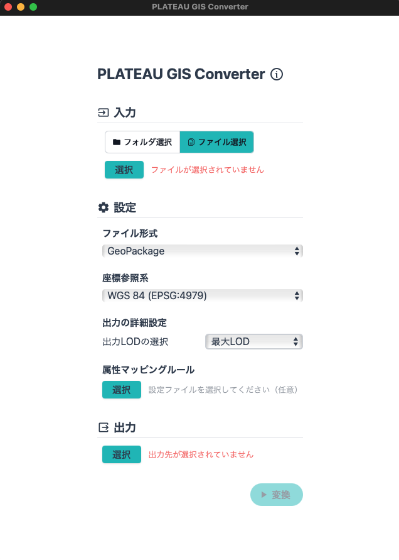Select the highlighted ファイル選択 mode again

point(217,142)
